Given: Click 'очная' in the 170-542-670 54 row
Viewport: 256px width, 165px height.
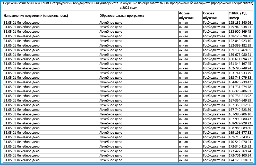Looking at the screenshot, I should pos(183,142).
